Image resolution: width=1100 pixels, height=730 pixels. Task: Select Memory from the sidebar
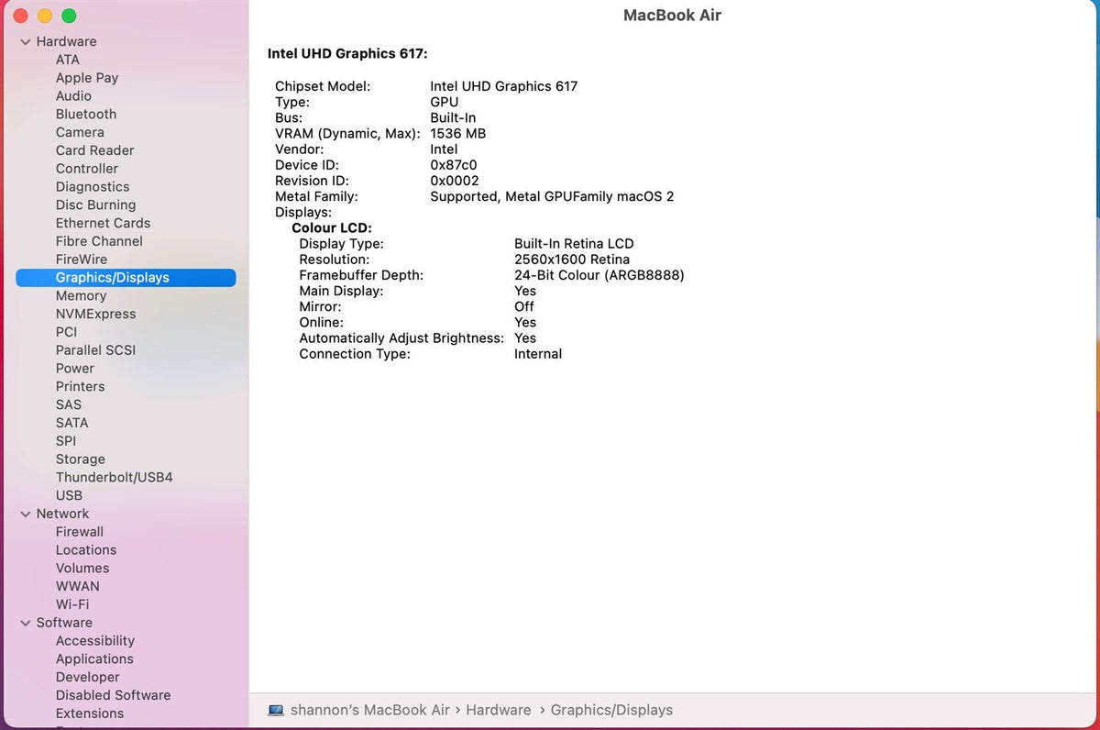(81, 295)
